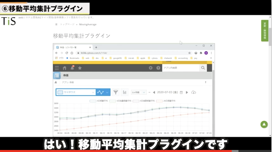Click the calendar date picker icon

[181, 92]
